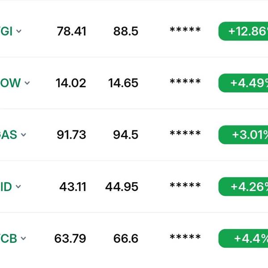The height and width of the screenshot is (268, 268).
Task: Click the +12.86% green change badge
Action: 243,31
